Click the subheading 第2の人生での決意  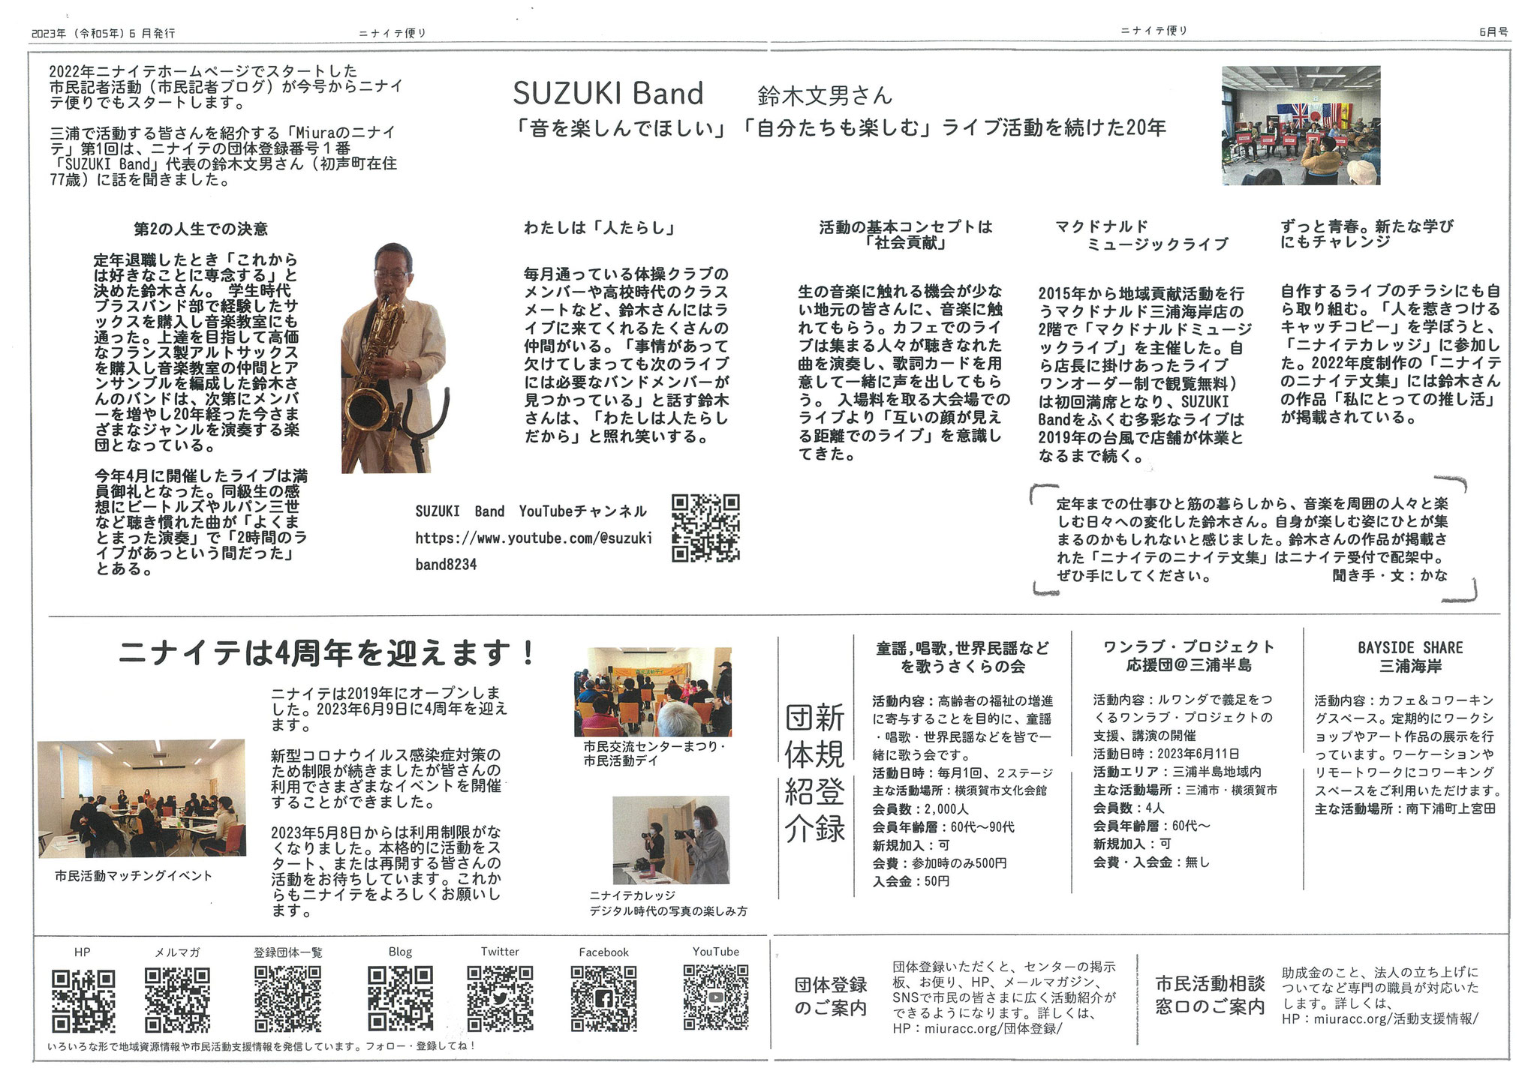point(201,229)
